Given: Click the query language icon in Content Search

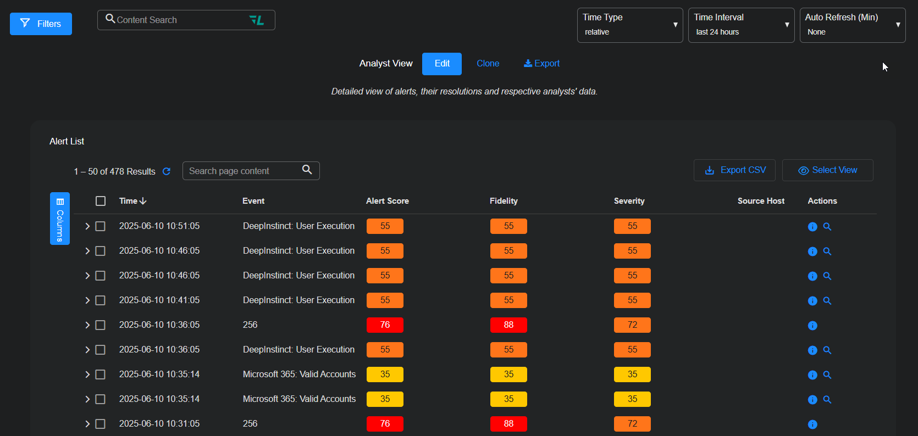Looking at the screenshot, I should click(257, 20).
